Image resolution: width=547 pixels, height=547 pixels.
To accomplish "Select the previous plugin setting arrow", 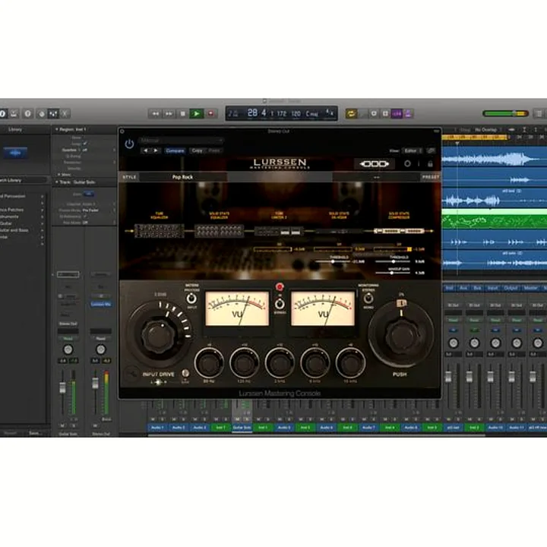I will [146, 150].
